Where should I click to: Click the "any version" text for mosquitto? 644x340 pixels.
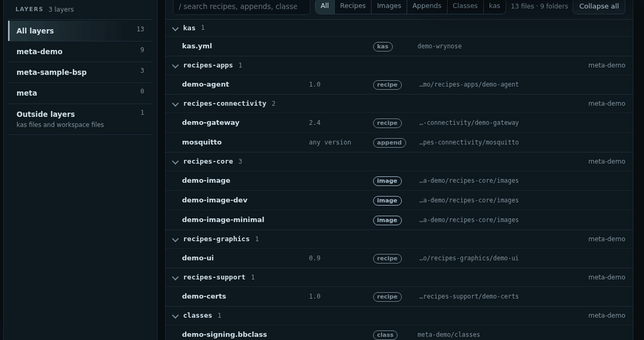[x=330, y=143]
